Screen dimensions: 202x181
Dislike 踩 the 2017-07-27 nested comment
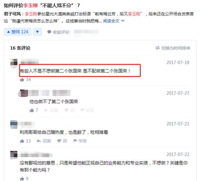click(x=69, y=110)
